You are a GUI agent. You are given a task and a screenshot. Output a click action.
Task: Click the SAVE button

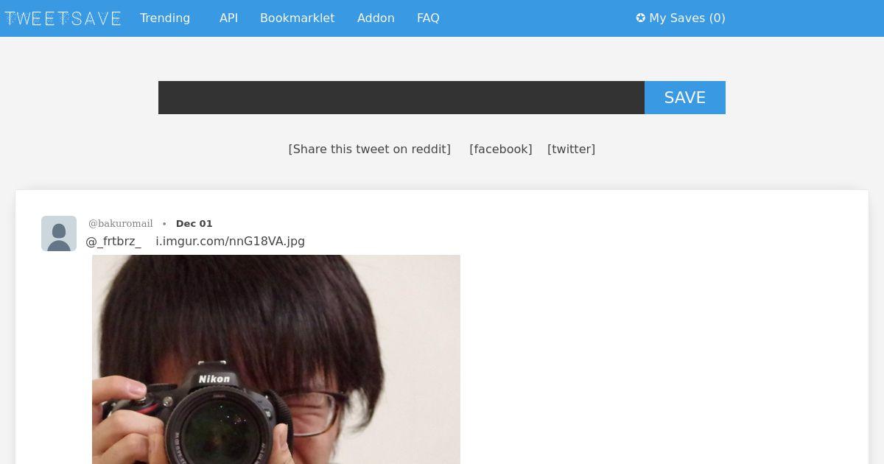pyautogui.click(x=685, y=97)
